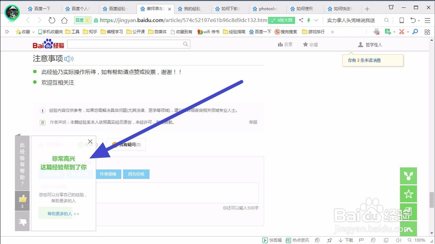Open the dropdown next to undo icon
This screenshot has height=244, width=435.
[419, 20]
